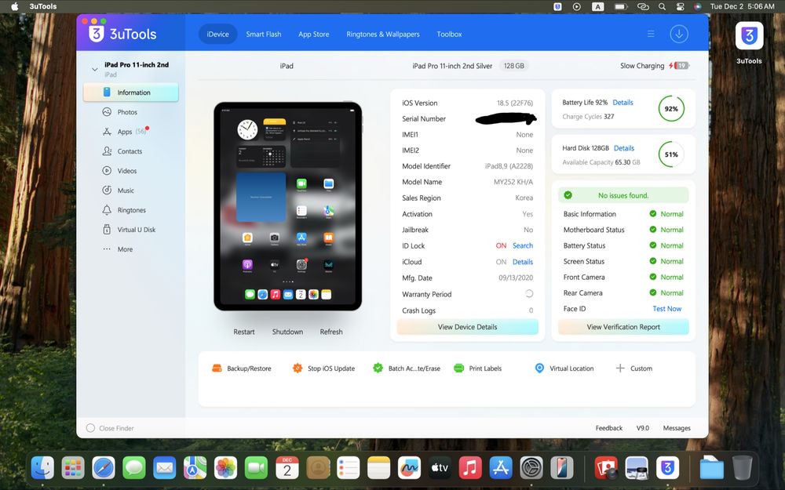
Task: Switch to Ringtones & Wallpapers tab
Action: click(383, 34)
